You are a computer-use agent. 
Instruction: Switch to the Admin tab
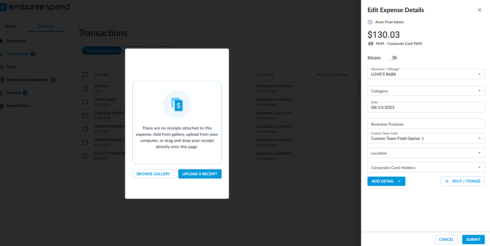[11, 26]
